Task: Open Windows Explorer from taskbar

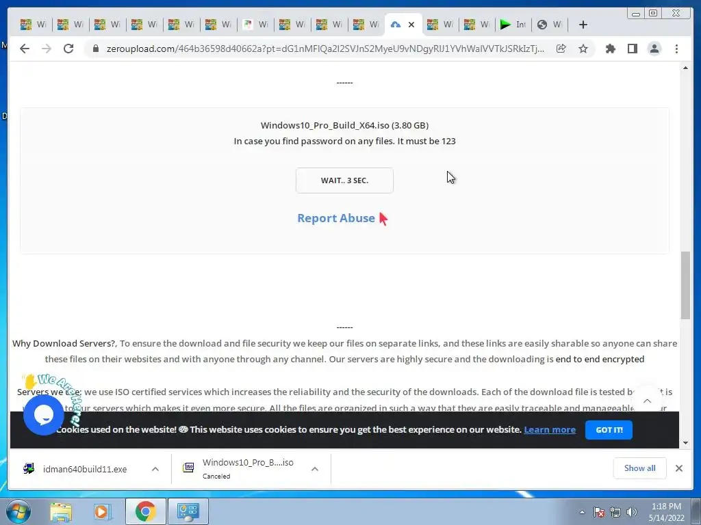Action: [x=61, y=512]
